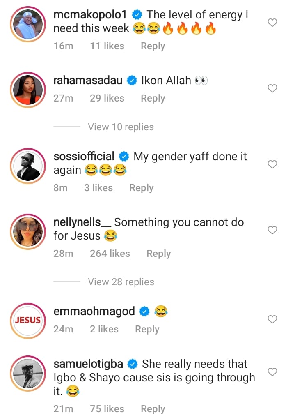
Task: Like mcmakopolo1's comment with the heart
Action: pyautogui.click(x=272, y=23)
